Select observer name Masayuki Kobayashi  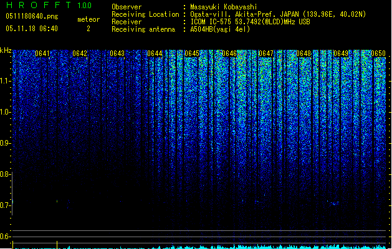(x=224, y=7)
